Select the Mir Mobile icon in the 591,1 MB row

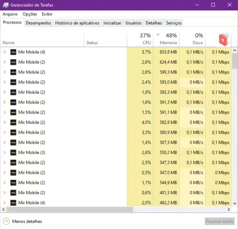[13, 112]
